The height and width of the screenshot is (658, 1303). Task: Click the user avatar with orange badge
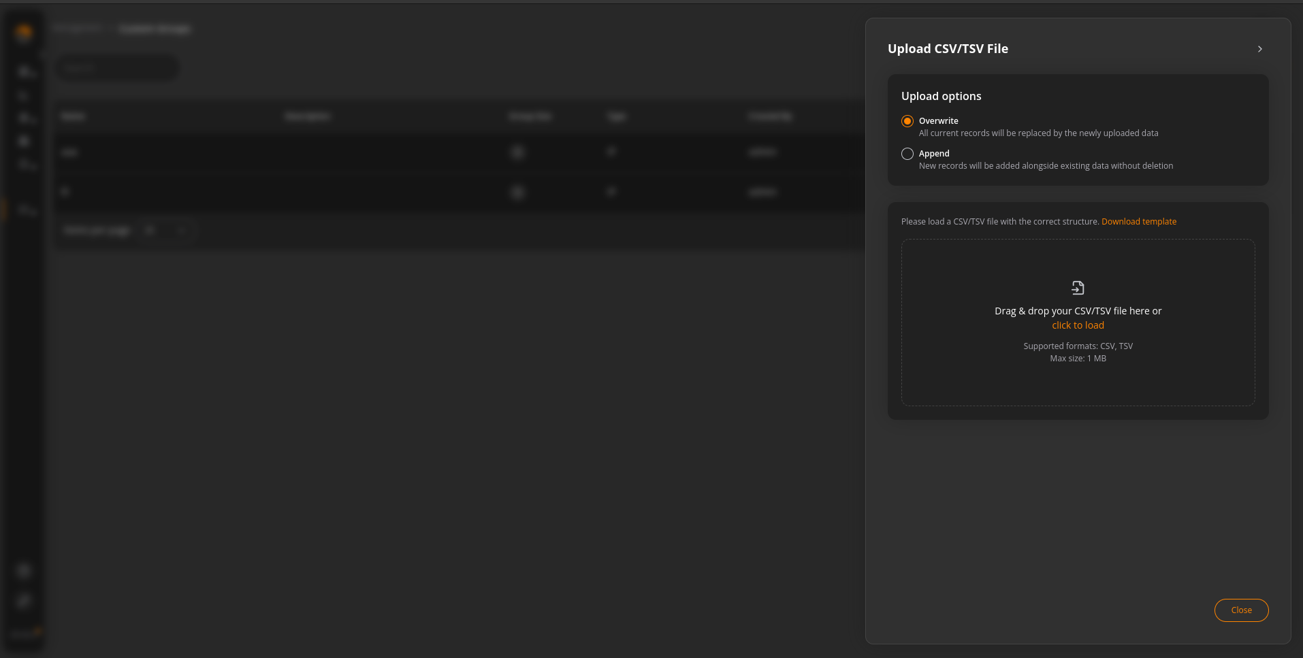click(25, 634)
